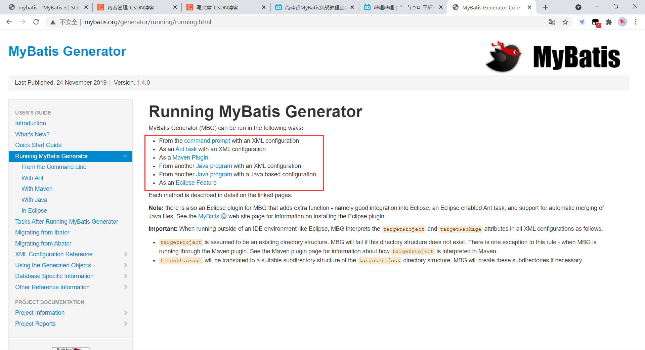Screen dimensions: 645x350
Task: Open the translate page icon
Action: pos(552,22)
